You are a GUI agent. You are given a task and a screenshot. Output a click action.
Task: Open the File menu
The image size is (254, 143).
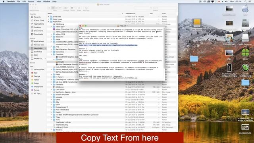(x=19, y=2)
